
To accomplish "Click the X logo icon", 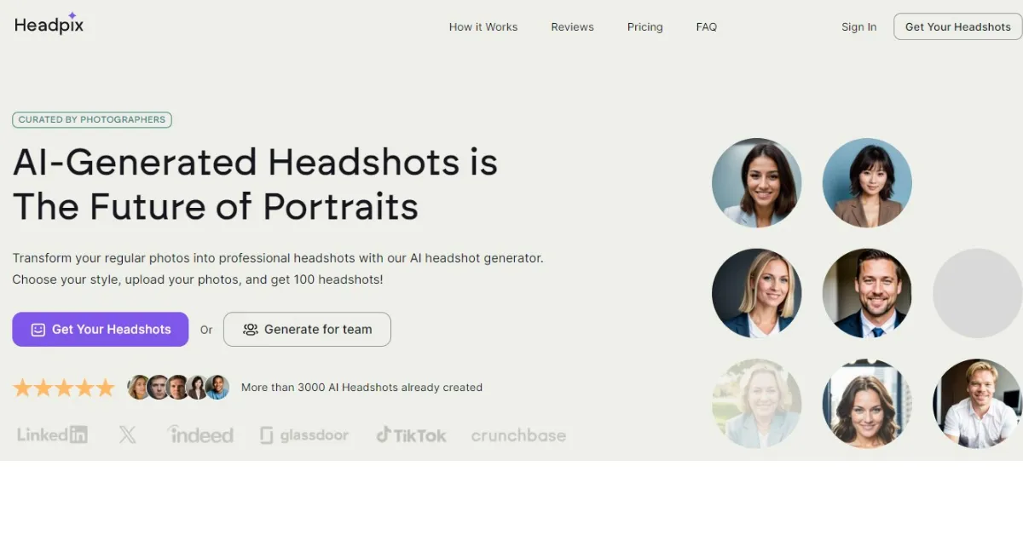I will pos(127,434).
